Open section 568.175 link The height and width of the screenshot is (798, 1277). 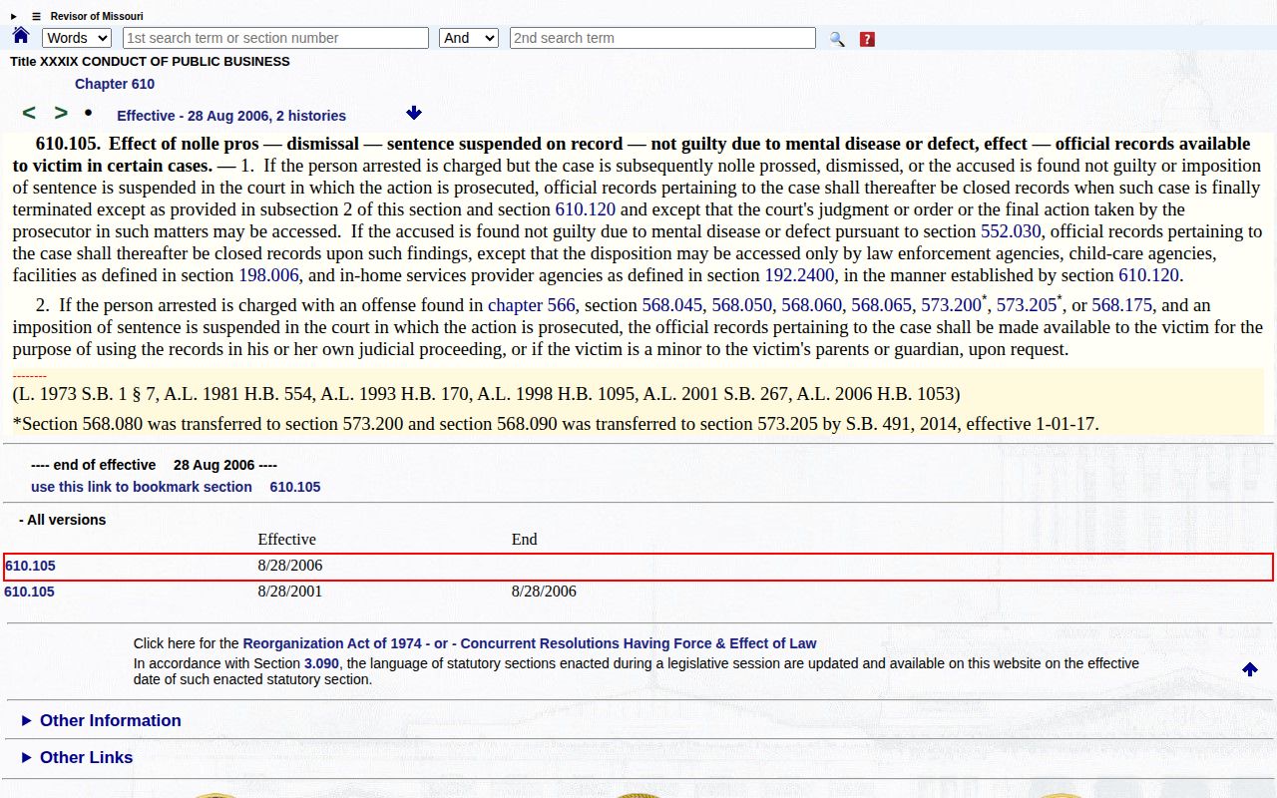[1122, 305]
